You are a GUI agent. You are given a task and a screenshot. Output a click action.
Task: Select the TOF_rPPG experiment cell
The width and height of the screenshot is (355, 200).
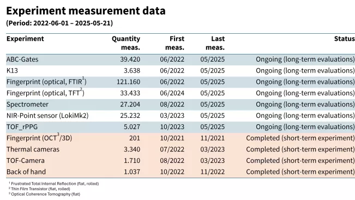click(22, 127)
